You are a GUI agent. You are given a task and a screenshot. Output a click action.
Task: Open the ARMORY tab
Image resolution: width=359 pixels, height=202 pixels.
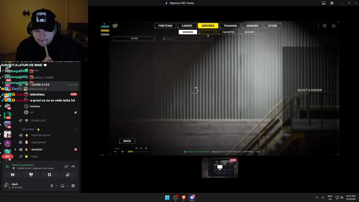[x=252, y=26]
